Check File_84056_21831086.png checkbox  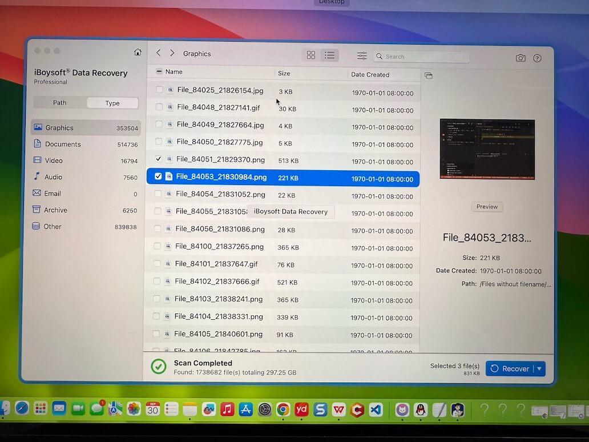point(158,228)
